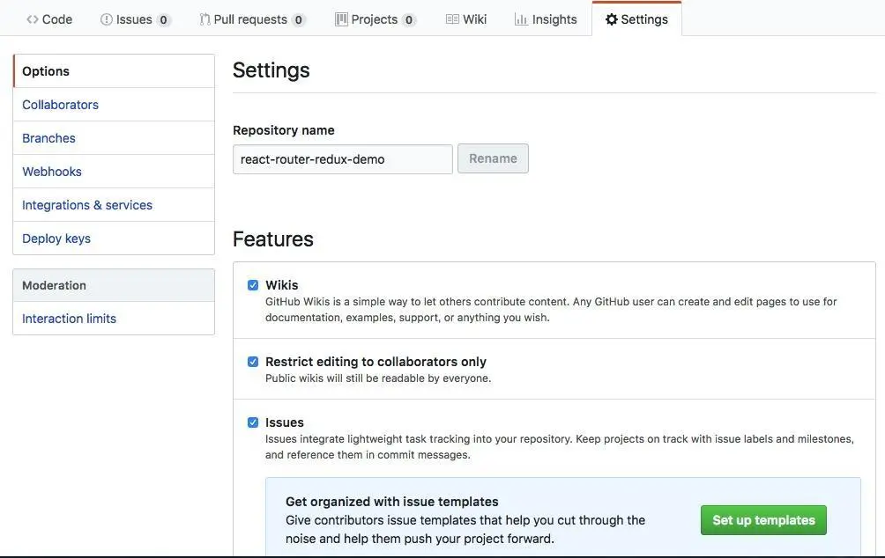Open the Collaborators settings page
885x558 pixels.
(60, 105)
